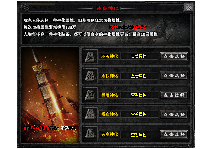The height and width of the screenshot is (149, 212).
Task: Select 杀伐神化 with its 点击选择 button
Action: (174, 76)
